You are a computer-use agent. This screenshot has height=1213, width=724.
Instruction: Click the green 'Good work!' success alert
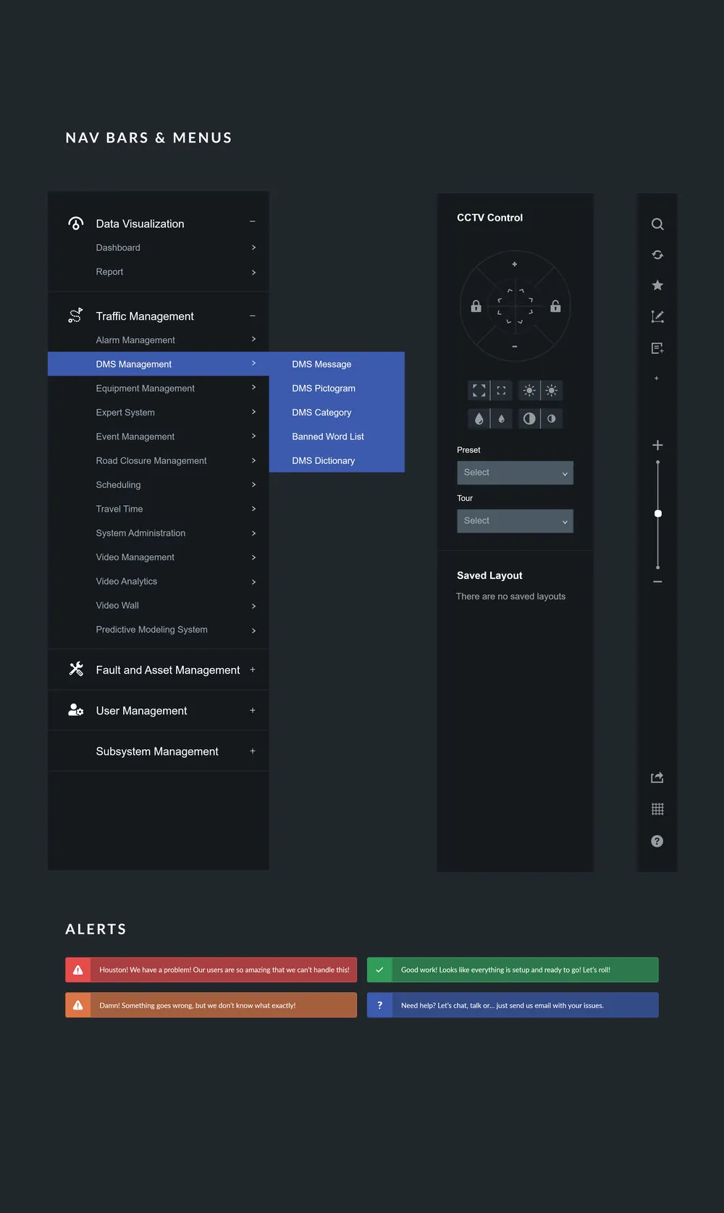point(513,970)
